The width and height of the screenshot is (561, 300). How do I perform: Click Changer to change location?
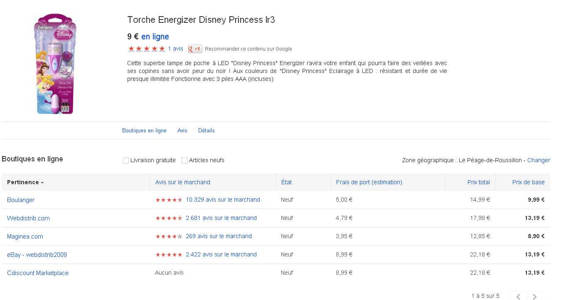click(539, 160)
